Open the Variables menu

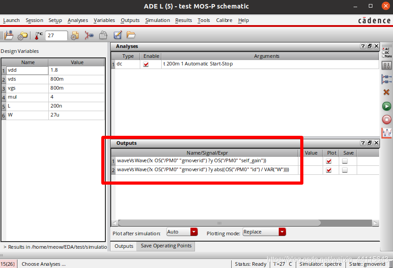click(x=104, y=20)
